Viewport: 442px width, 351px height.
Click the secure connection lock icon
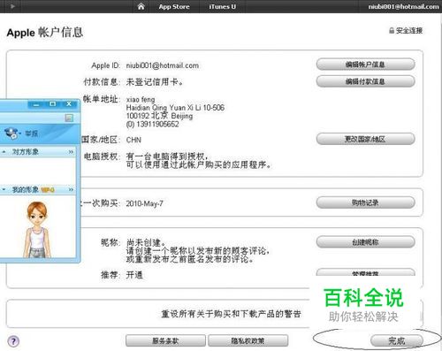pyautogui.click(x=392, y=30)
